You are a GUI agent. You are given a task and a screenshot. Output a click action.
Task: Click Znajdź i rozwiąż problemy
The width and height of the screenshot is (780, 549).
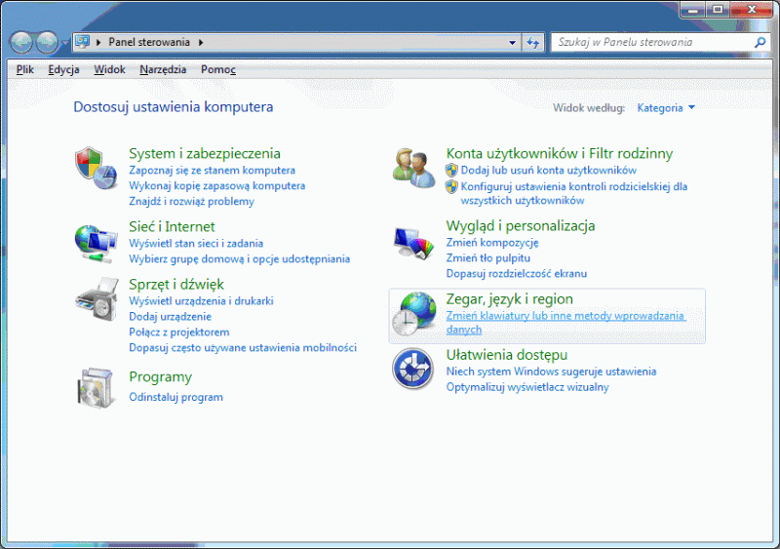tap(191, 202)
